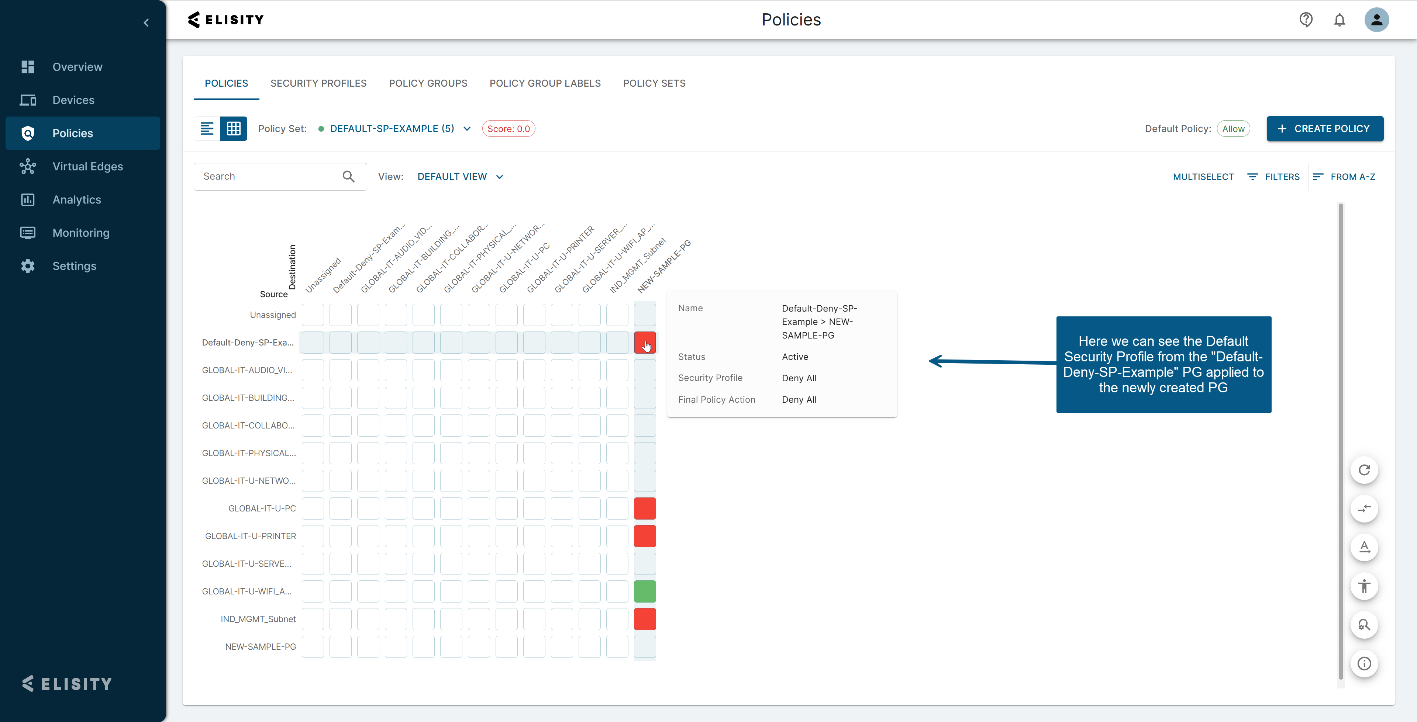Image resolution: width=1417 pixels, height=722 pixels.
Task: Open the FROM A-Z sort menu
Action: pos(1343,177)
